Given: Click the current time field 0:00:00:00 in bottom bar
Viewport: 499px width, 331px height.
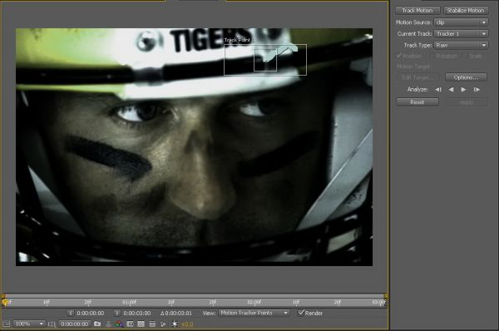Looking at the screenshot, I should pyautogui.click(x=75, y=324).
